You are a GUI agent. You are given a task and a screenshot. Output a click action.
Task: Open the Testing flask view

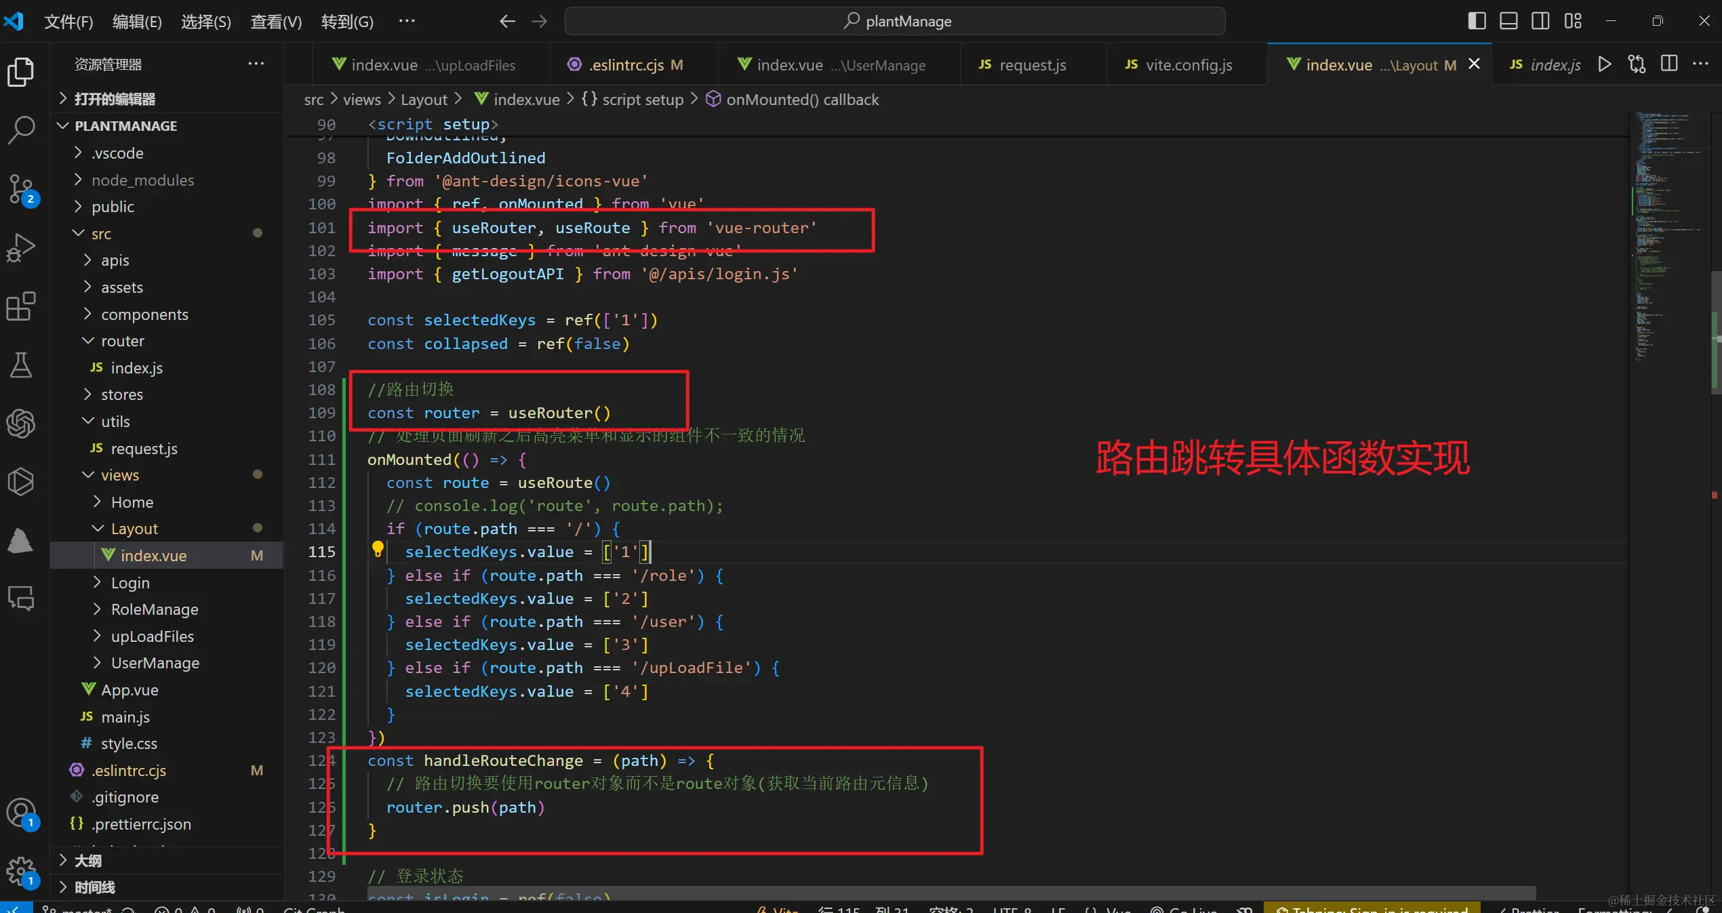[x=21, y=365]
